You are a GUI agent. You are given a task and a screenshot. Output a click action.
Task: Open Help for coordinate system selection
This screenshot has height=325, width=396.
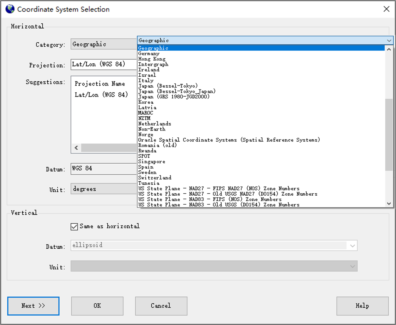coord(362,306)
